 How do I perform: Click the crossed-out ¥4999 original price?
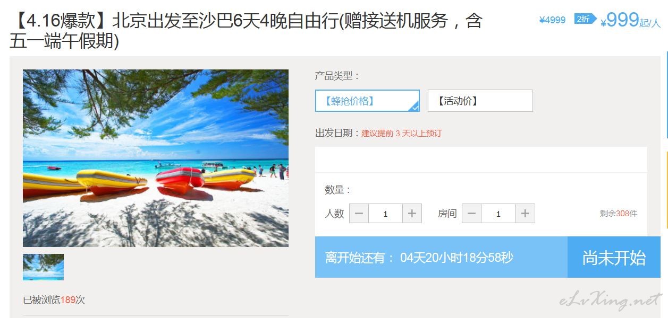552,20
